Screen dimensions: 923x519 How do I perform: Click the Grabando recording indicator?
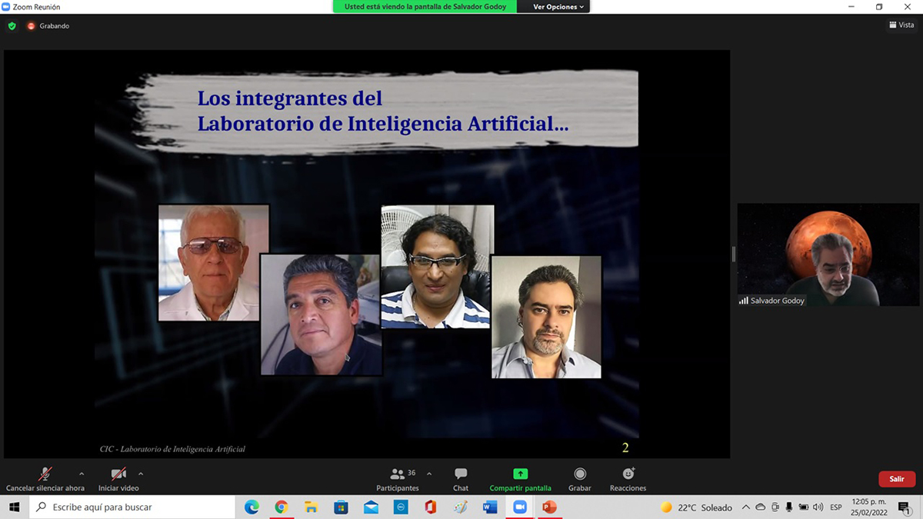48,26
